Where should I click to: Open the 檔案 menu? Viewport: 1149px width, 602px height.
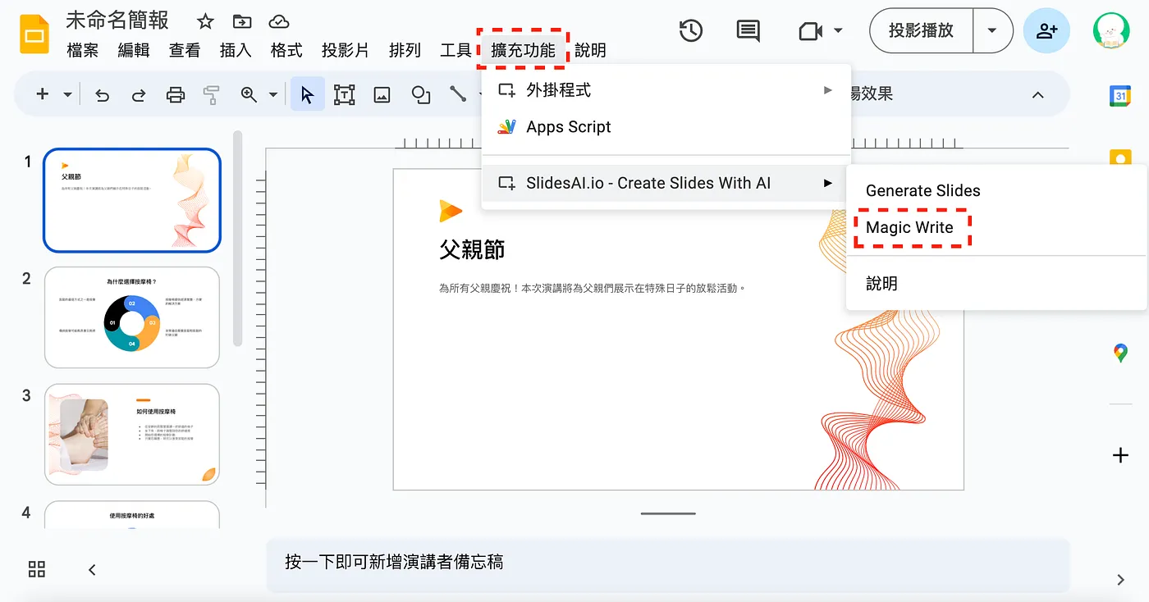click(x=82, y=50)
